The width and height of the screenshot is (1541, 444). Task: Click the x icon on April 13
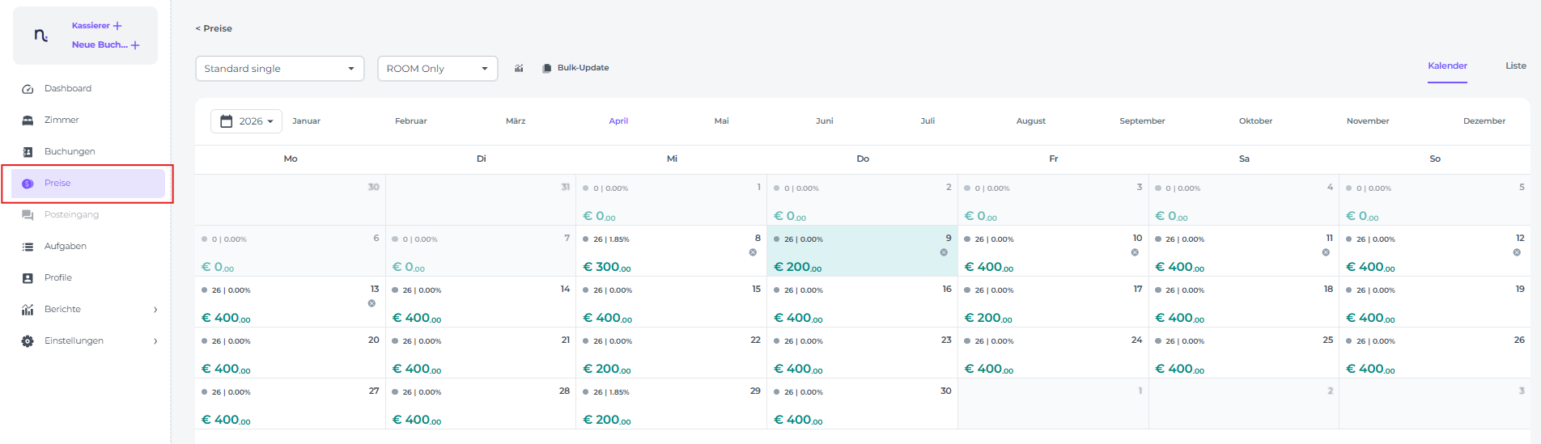click(371, 303)
